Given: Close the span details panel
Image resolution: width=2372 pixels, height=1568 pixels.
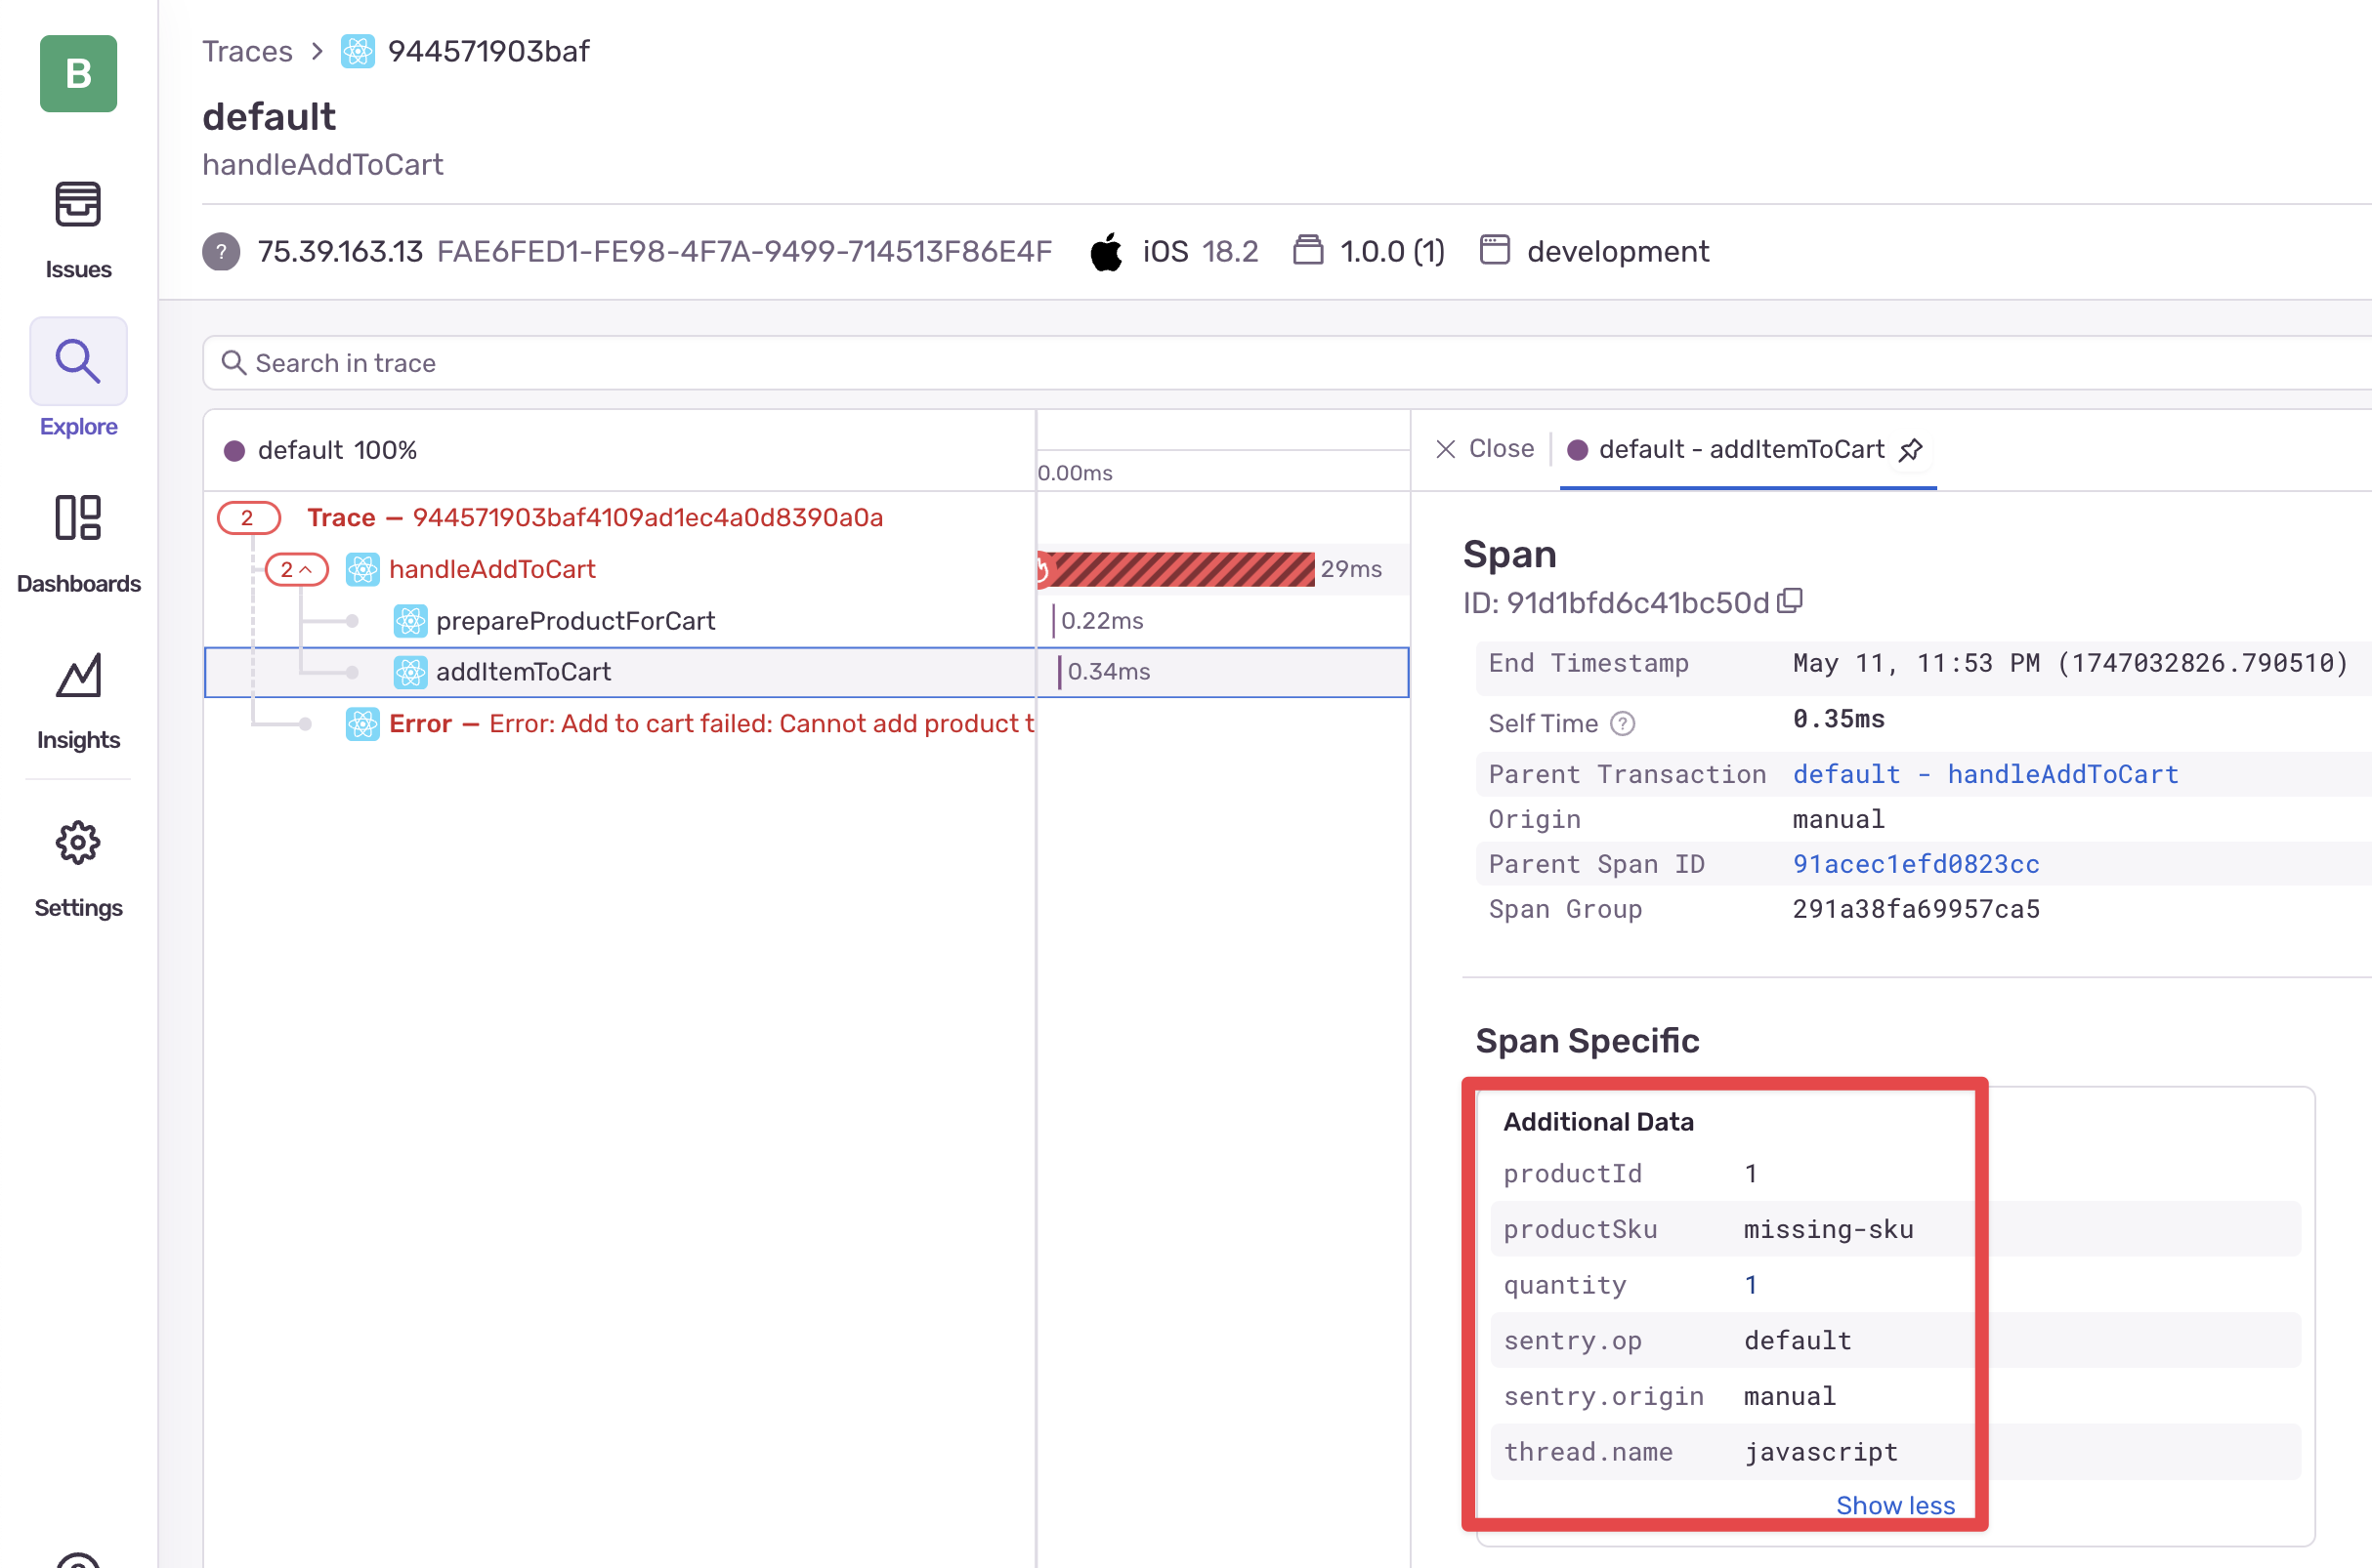Looking at the screenshot, I should (1484, 449).
